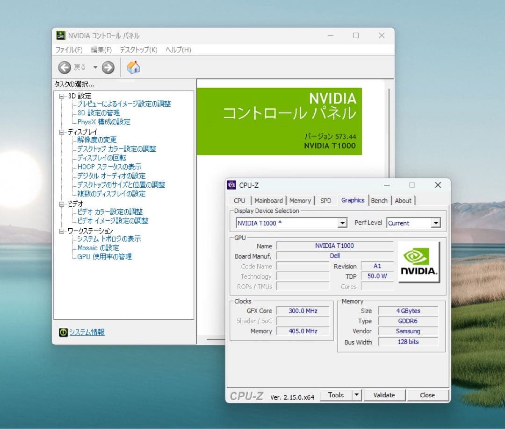Select デスクトップのサイズと位置の調整
505x429 pixels.
[121, 185]
